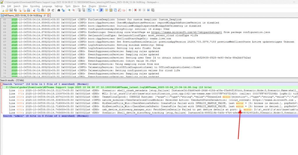Image resolution: width=298 pixels, height=155 pixels.
Task: Open Find with the binoculars icon
Action: click(x=59, y=10)
